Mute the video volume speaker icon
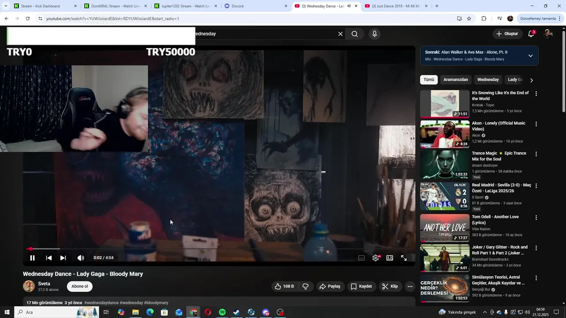Screen dimensions: 566x318 pyautogui.click(x=80, y=258)
